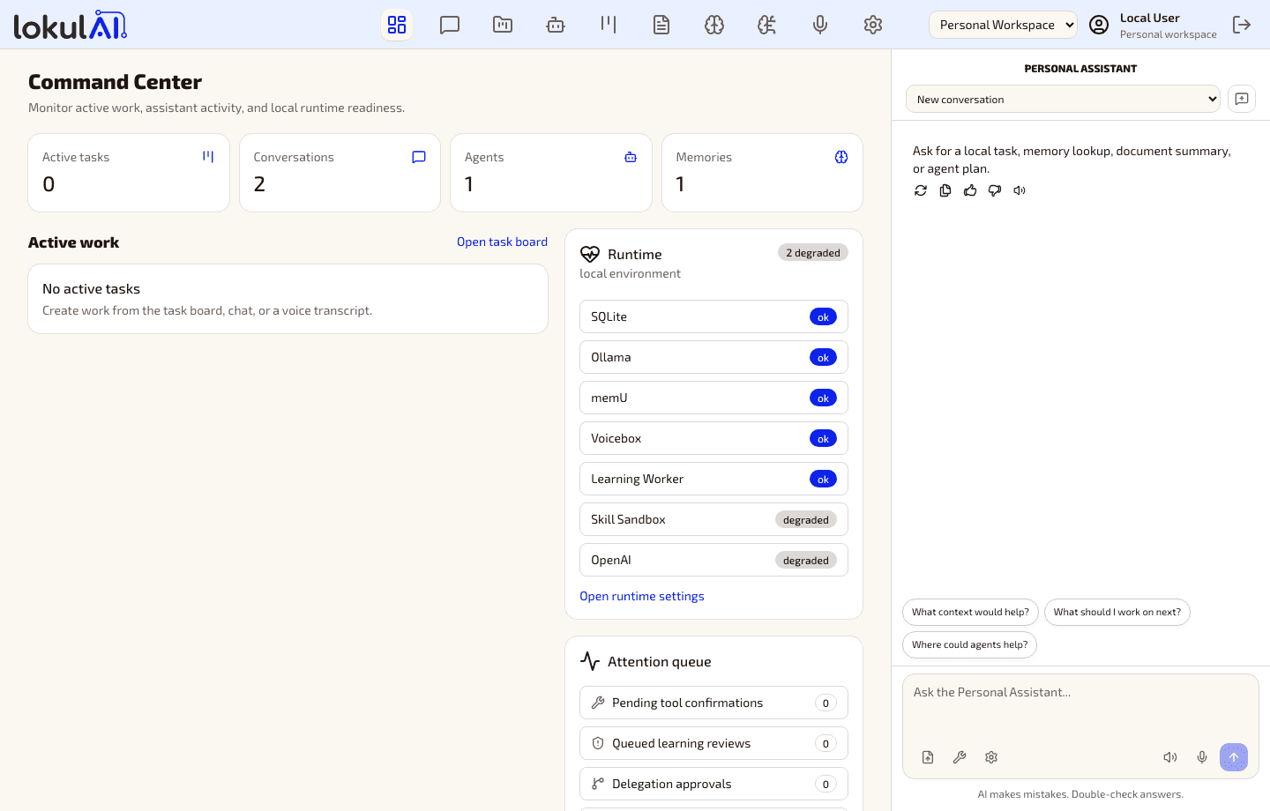The image size is (1270, 811).
Task: Select the memU runtime row
Action: (x=713, y=398)
